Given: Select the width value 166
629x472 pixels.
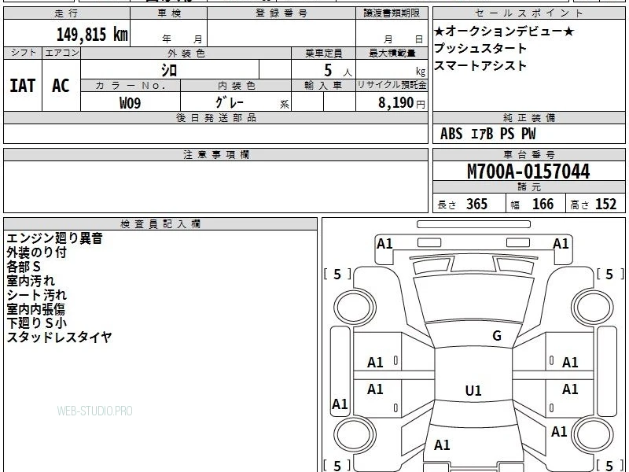Looking at the screenshot, I should 543,204.
